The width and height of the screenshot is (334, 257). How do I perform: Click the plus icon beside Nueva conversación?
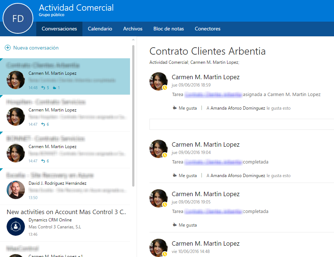tap(7, 48)
